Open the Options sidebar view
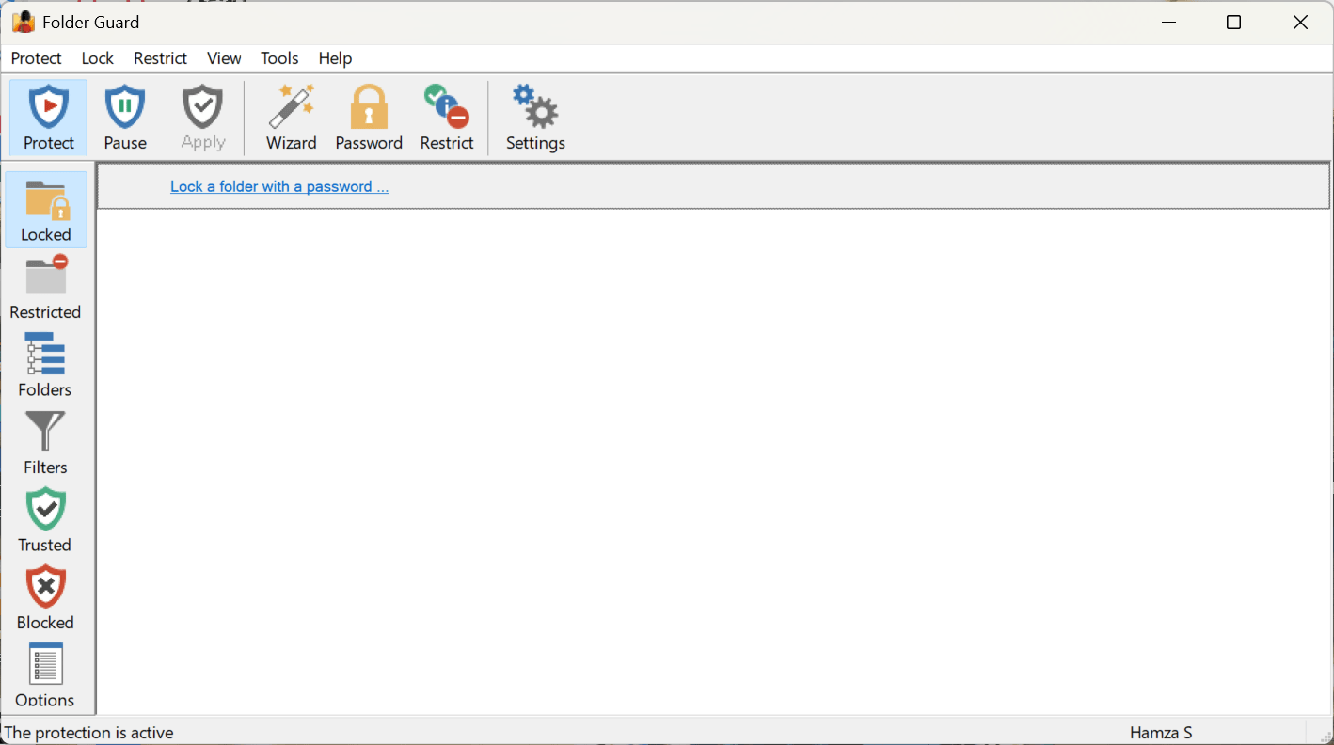This screenshot has height=745, width=1334. coord(45,675)
